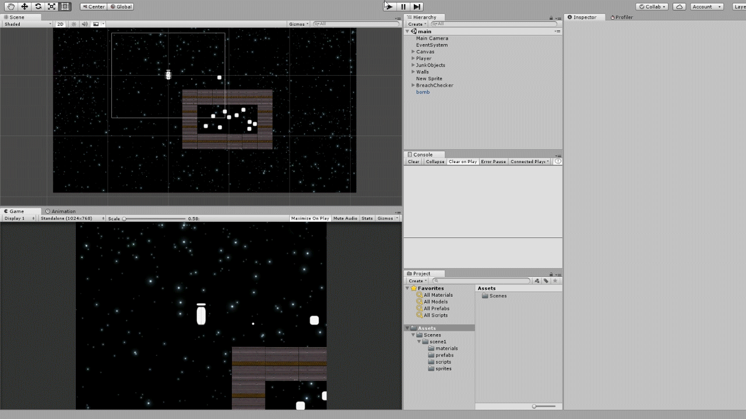Switch to the Animation tab
This screenshot has width=746, height=419.
click(x=61, y=211)
